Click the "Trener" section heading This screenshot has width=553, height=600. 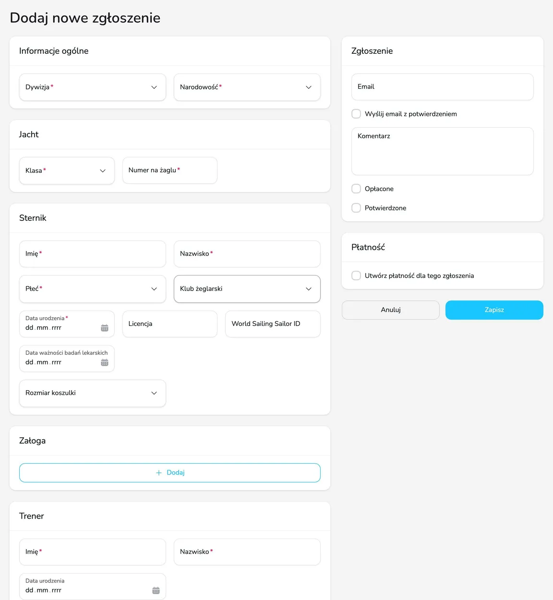point(32,516)
